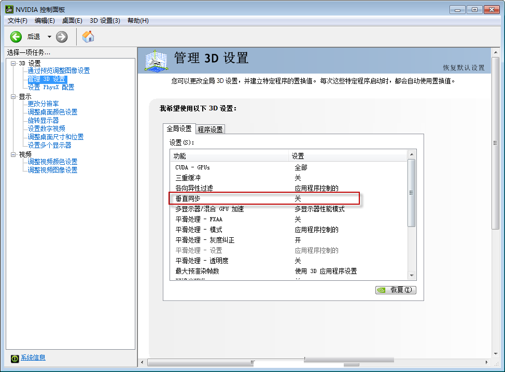The height and width of the screenshot is (372, 505).
Task: Click the 管理 3D 设置 header icon
Action: point(156,60)
